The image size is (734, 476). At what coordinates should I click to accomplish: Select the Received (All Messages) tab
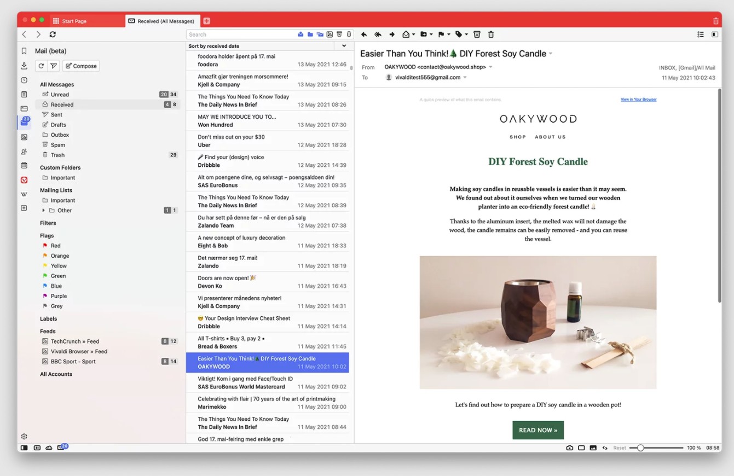[x=163, y=21]
